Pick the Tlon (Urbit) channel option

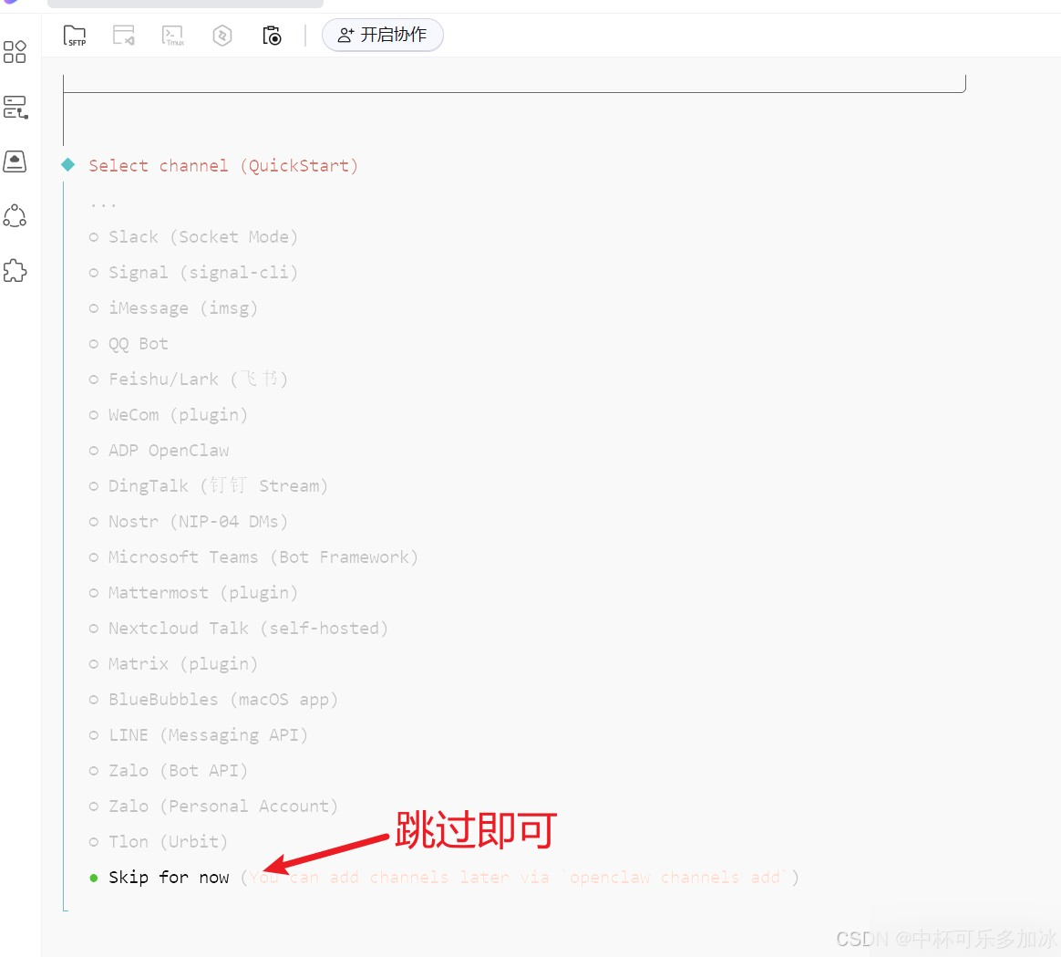(159, 841)
